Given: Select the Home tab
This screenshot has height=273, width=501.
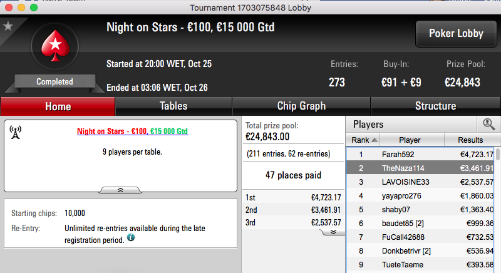Looking at the screenshot, I should [x=58, y=106].
